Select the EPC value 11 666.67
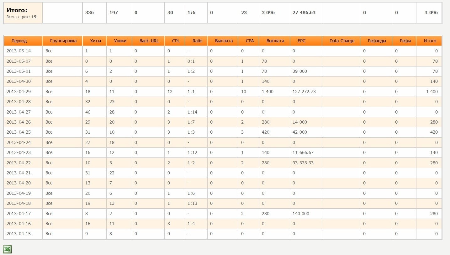The image size is (450, 255). click(x=303, y=152)
